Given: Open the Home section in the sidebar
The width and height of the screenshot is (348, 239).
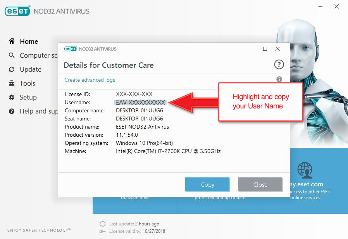Looking at the screenshot, I should (x=29, y=41).
